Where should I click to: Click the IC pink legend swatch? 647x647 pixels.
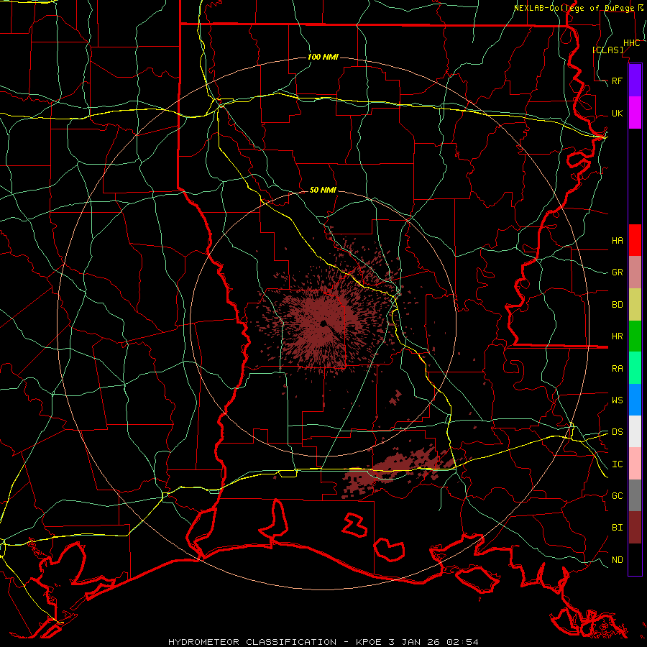(x=635, y=464)
